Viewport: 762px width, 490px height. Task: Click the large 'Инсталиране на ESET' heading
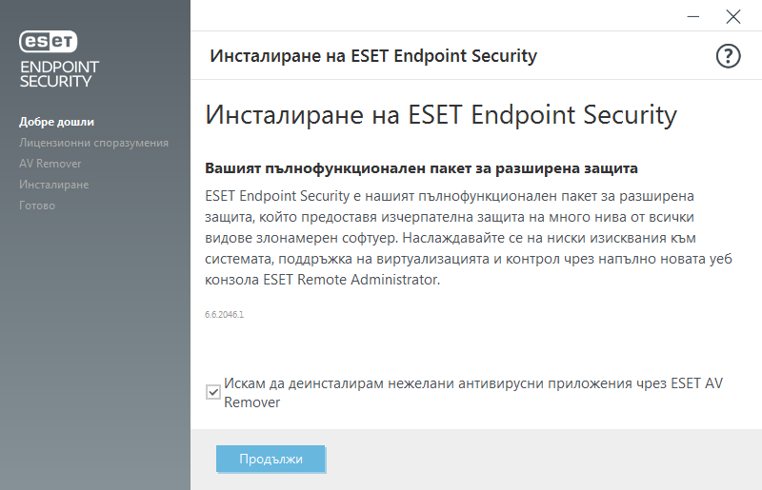point(441,116)
